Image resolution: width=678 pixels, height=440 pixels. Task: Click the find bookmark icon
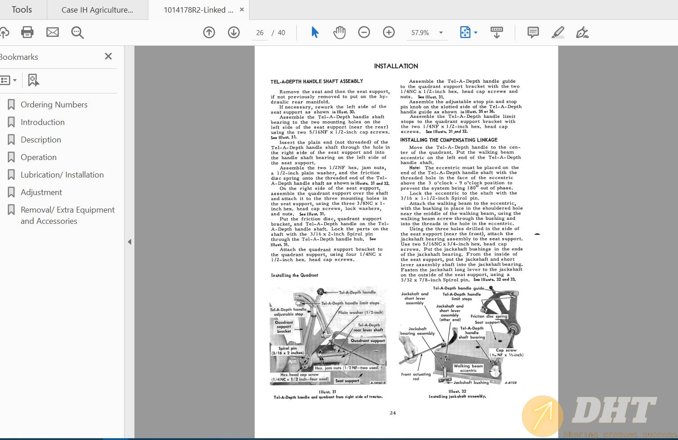(33, 80)
